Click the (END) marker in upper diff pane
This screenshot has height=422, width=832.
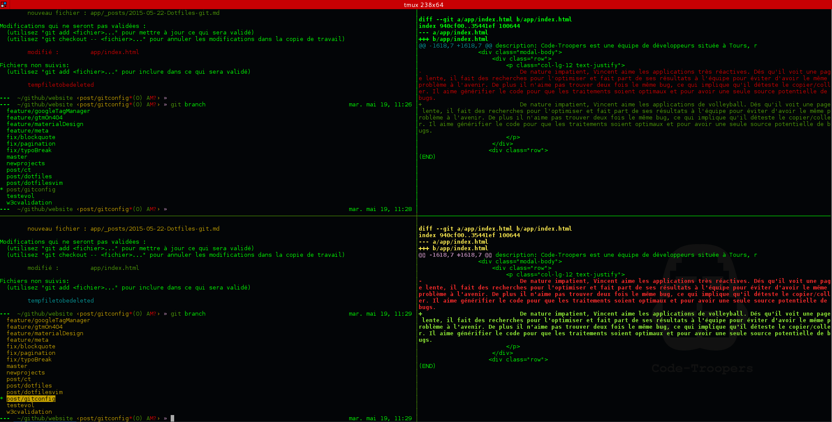[427, 157]
